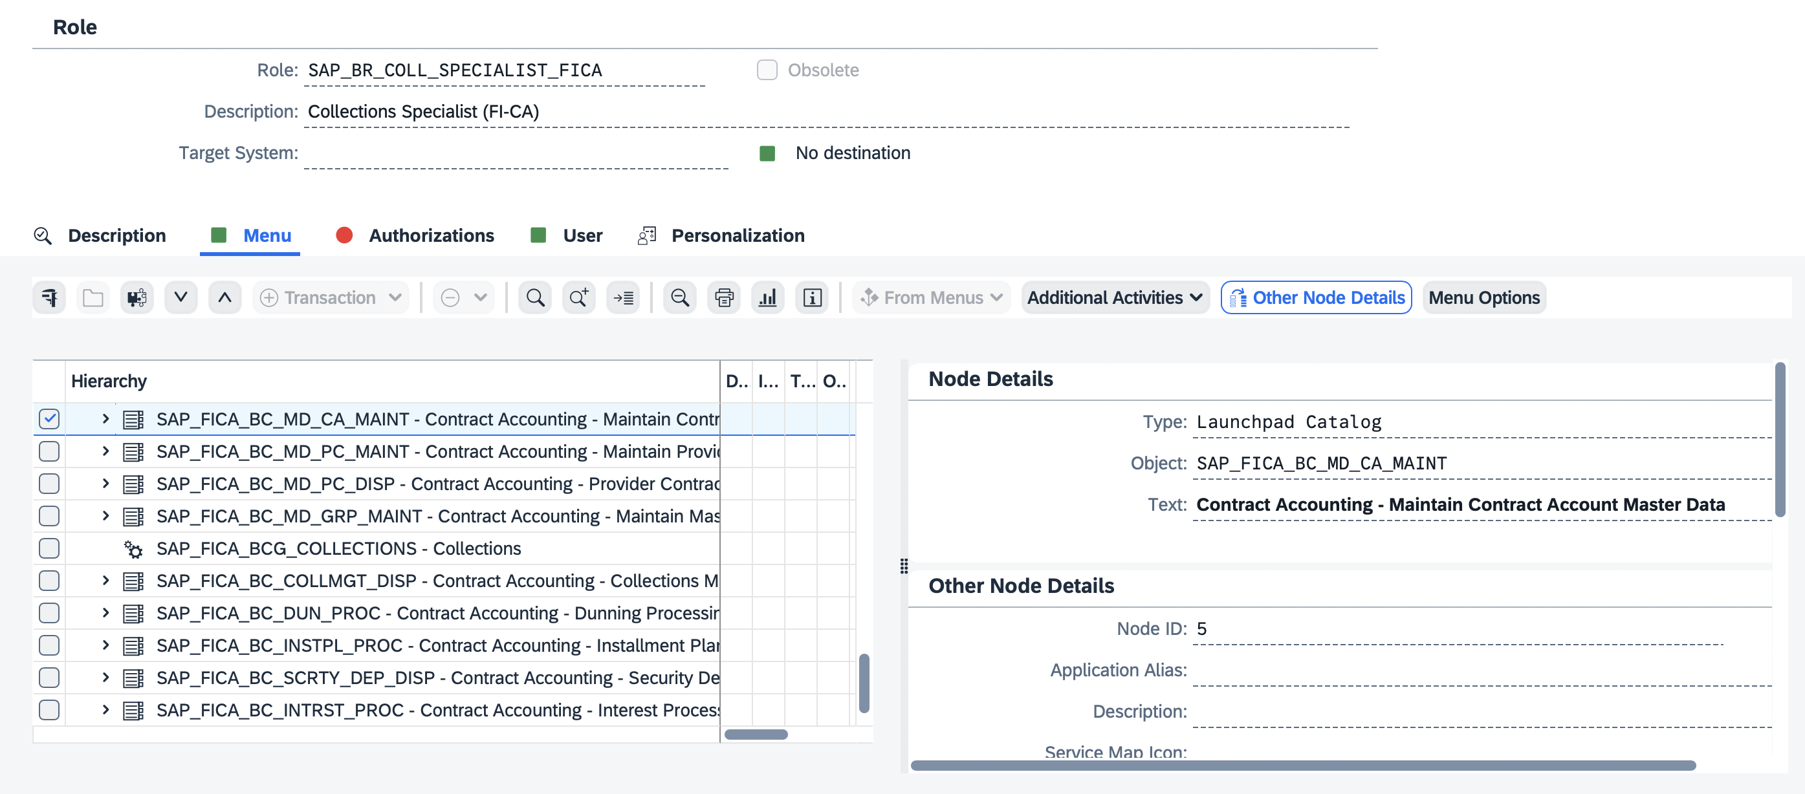This screenshot has height=794, width=1805.
Task: Click the gear icon beside SAP_FICA_BCG_COLLECTIONS
Action: (133, 549)
